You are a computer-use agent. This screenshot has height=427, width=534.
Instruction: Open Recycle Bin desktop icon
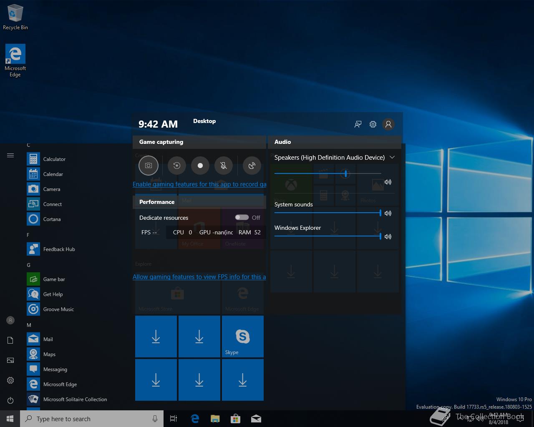point(15,18)
